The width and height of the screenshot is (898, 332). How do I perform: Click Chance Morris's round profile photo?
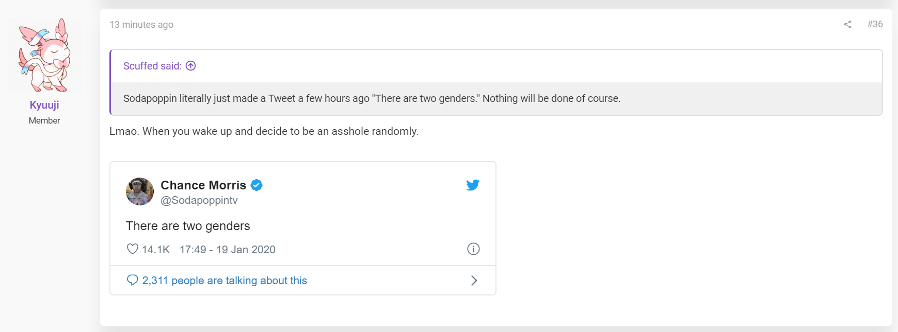[140, 191]
